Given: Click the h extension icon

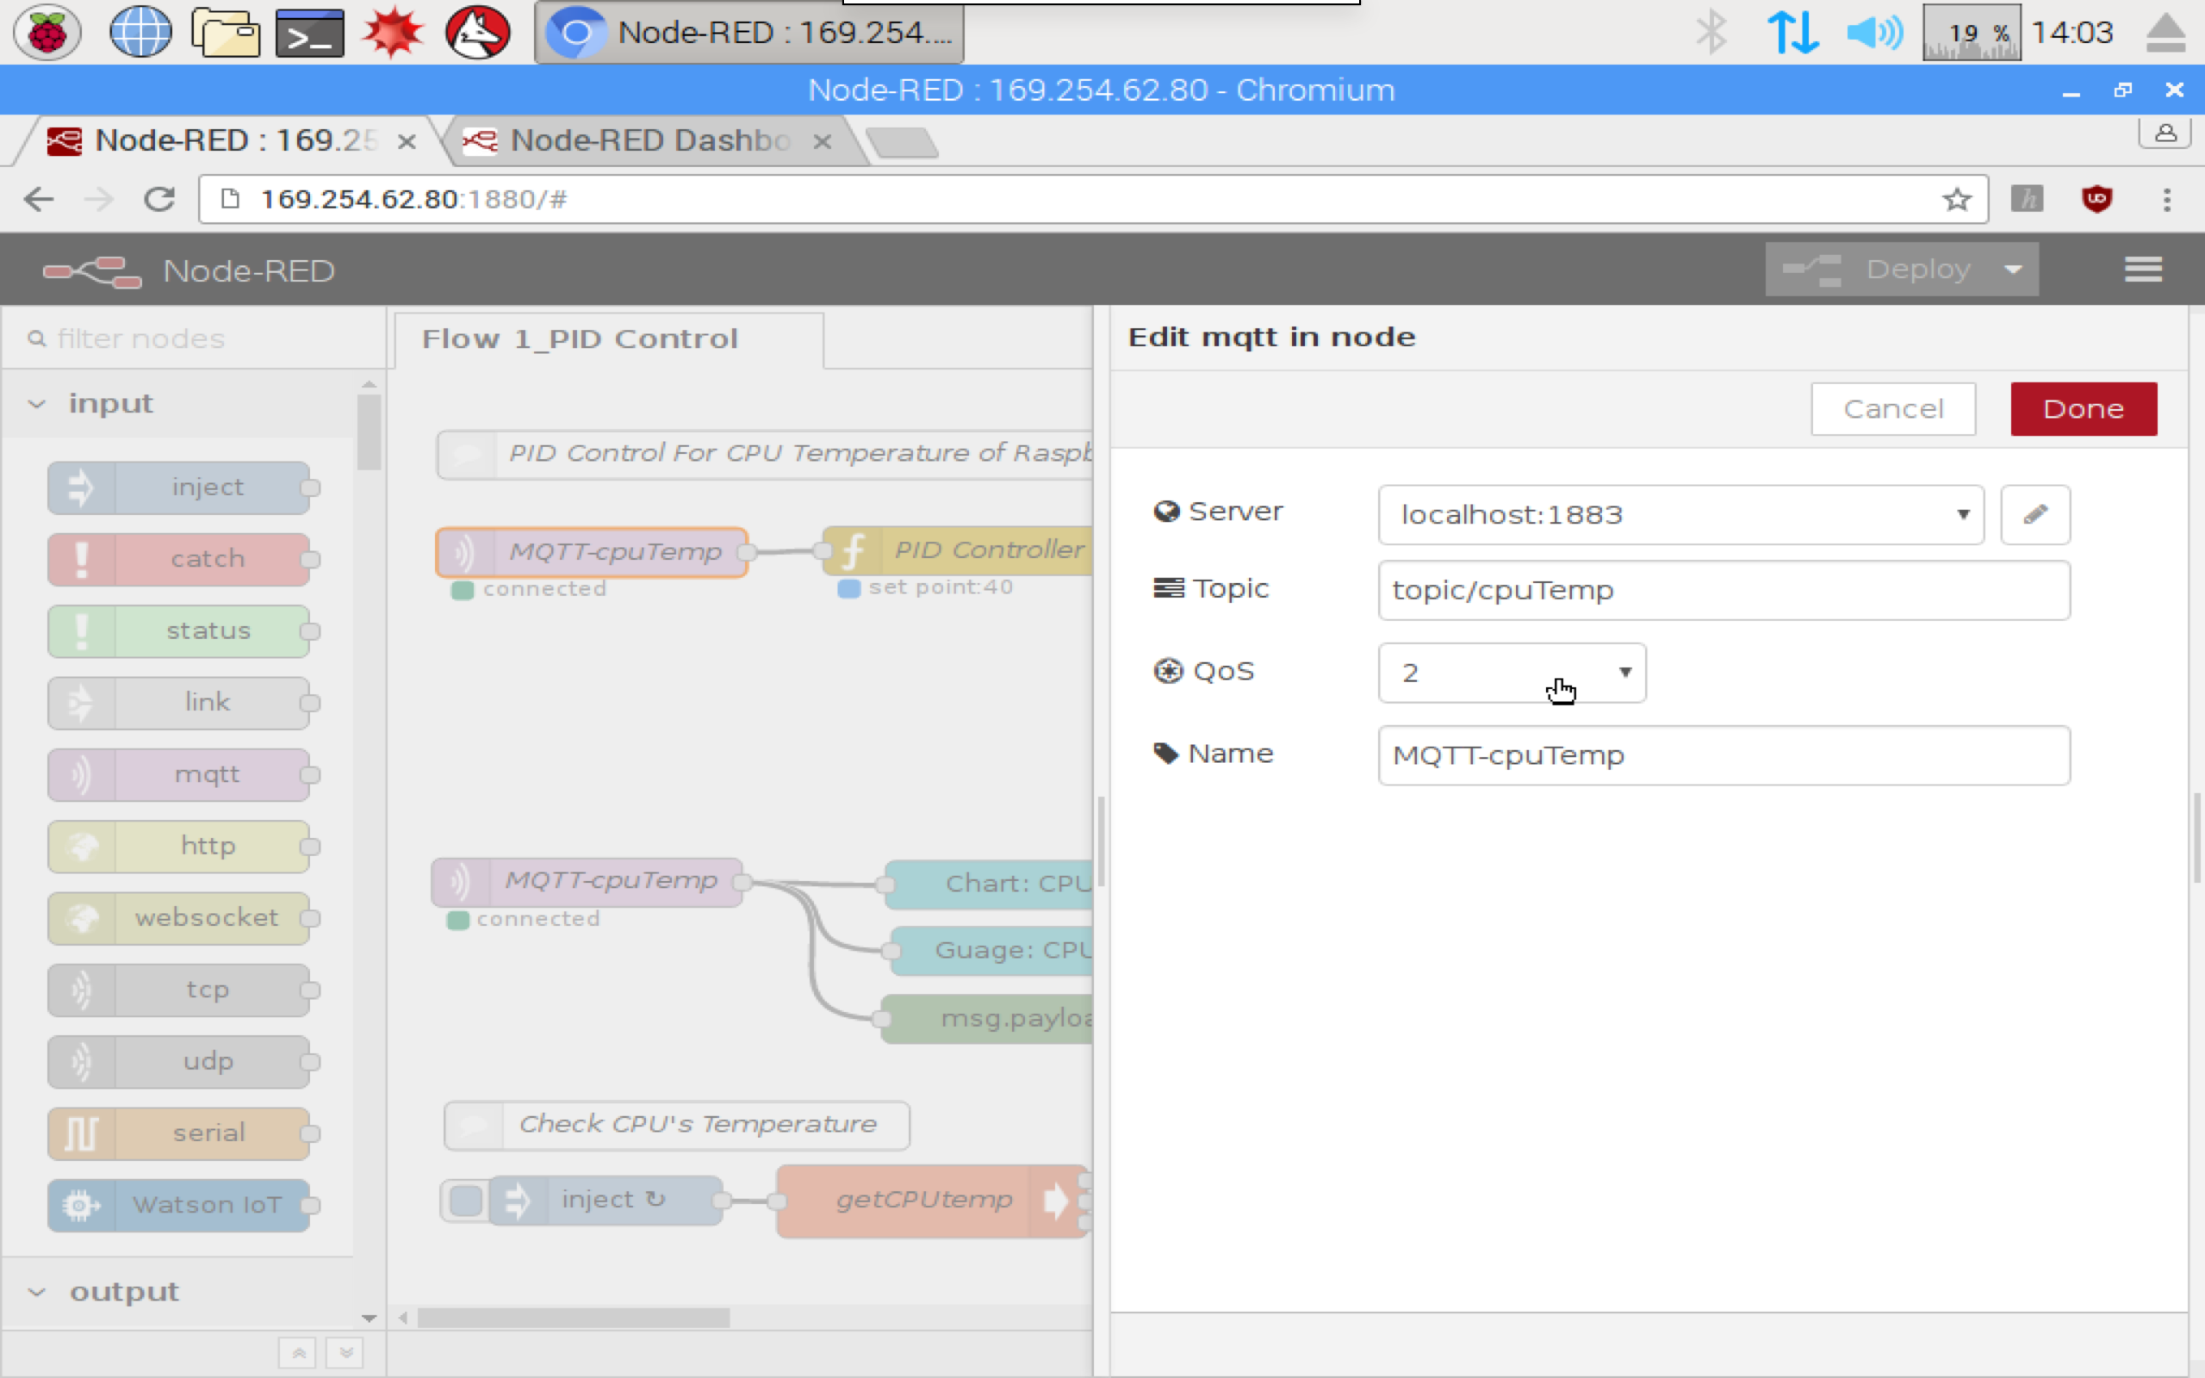Looking at the screenshot, I should point(2028,199).
